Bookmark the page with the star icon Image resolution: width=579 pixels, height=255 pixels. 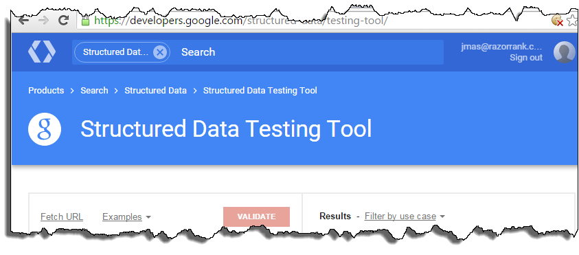click(x=572, y=21)
